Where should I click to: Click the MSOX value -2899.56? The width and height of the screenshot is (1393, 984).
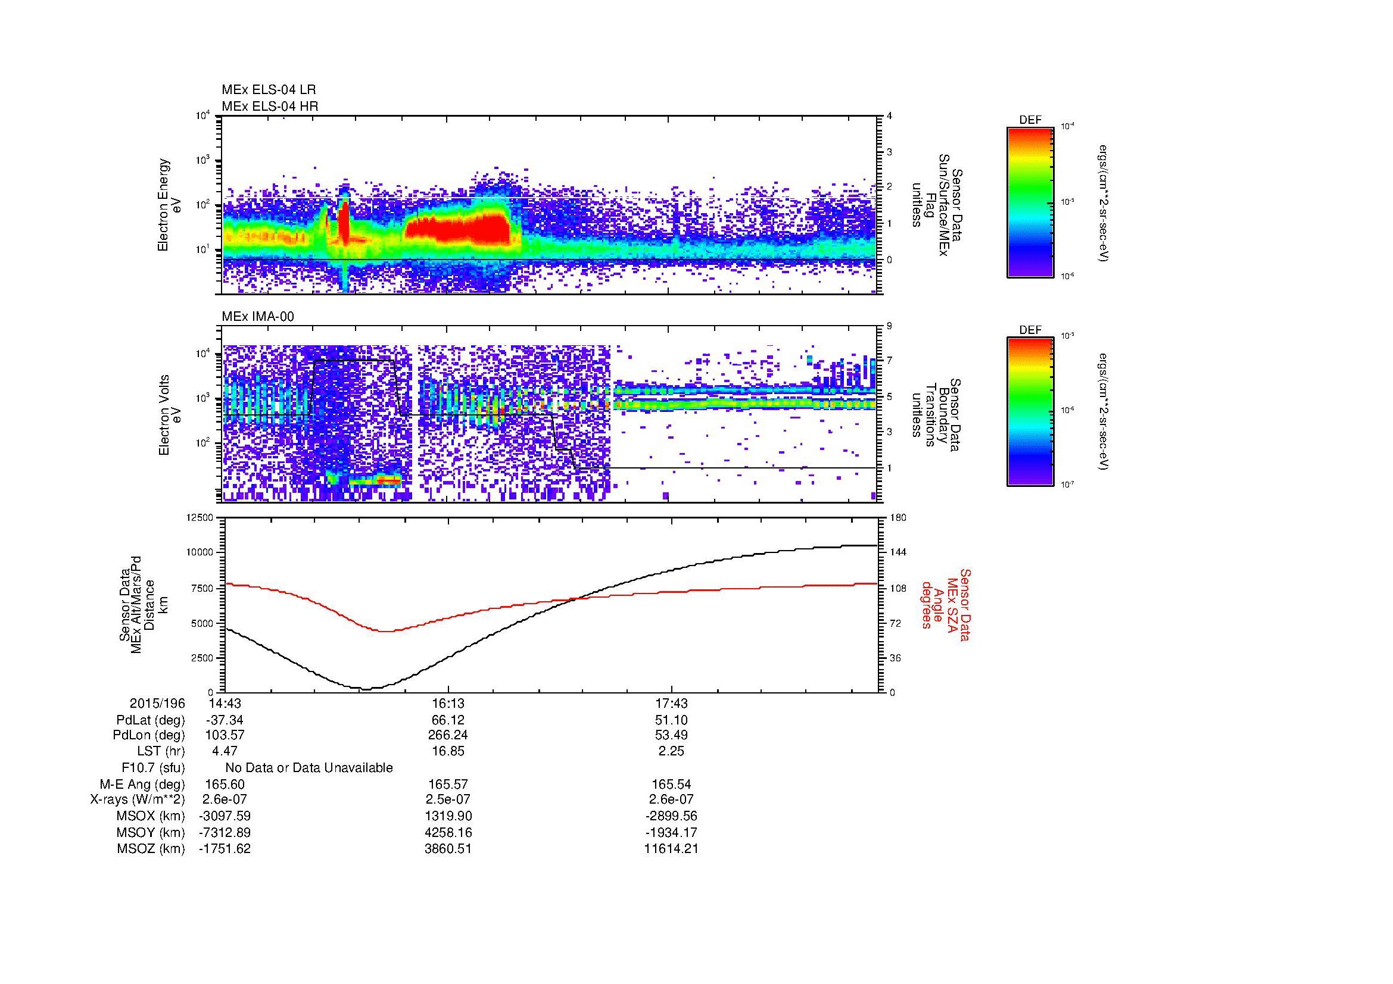tap(672, 816)
